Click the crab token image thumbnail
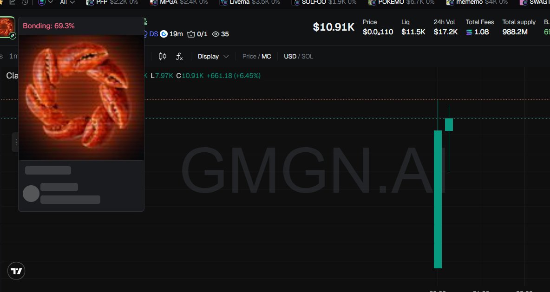 tap(81, 97)
